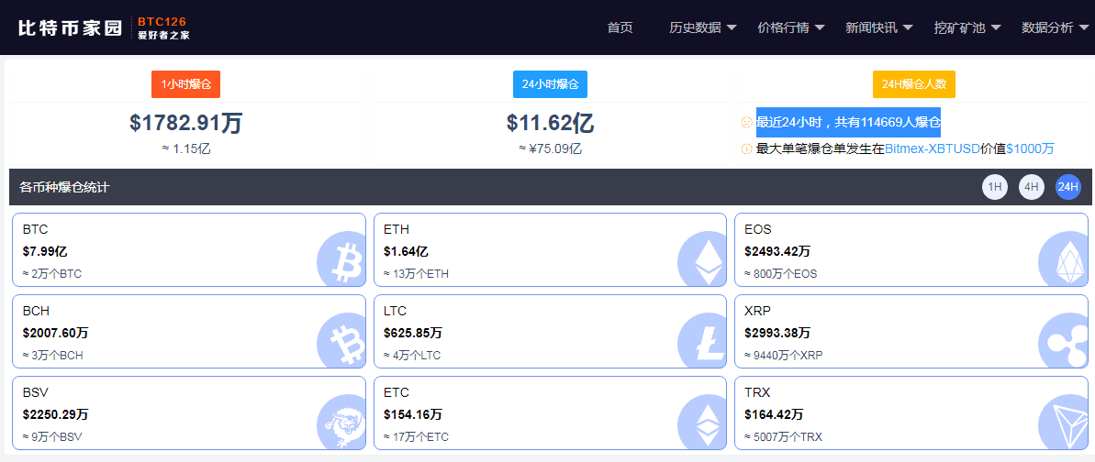1095x462 pixels.
Task: Click the Tron TRX logo icon
Action: [1064, 423]
